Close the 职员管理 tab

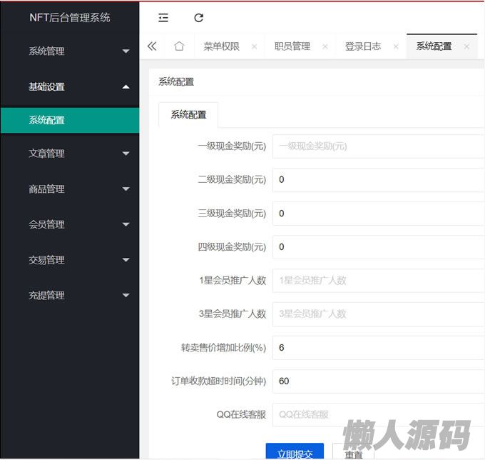[325, 46]
